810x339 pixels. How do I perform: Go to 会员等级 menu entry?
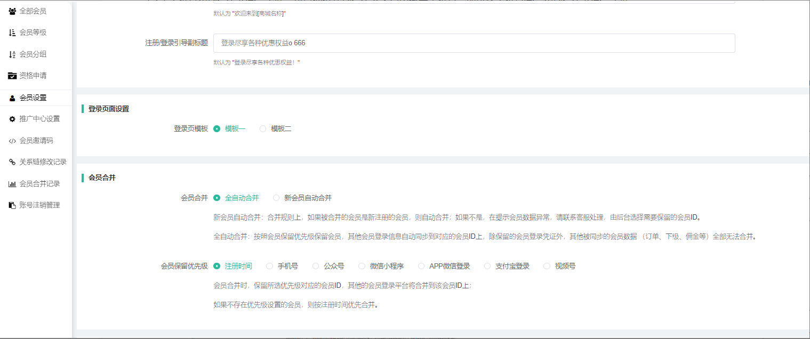[33, 33]
